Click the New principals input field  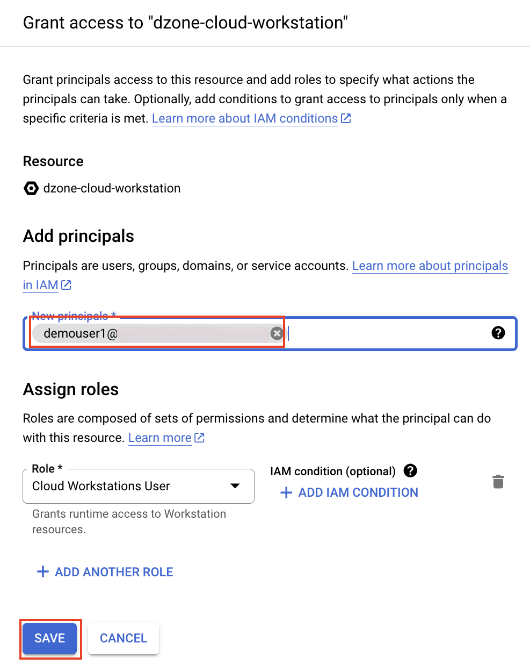coord(376,333)
